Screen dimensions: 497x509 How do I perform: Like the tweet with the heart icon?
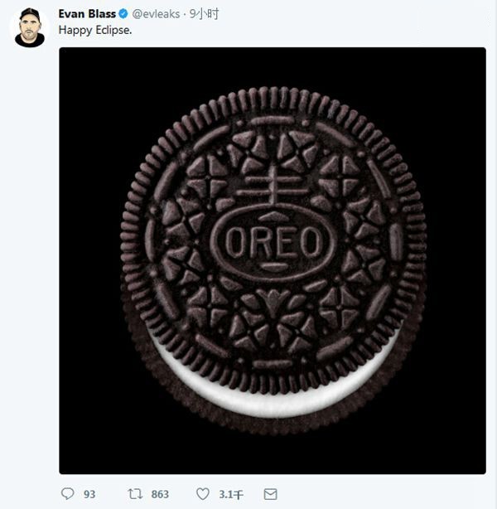(202, 493)
